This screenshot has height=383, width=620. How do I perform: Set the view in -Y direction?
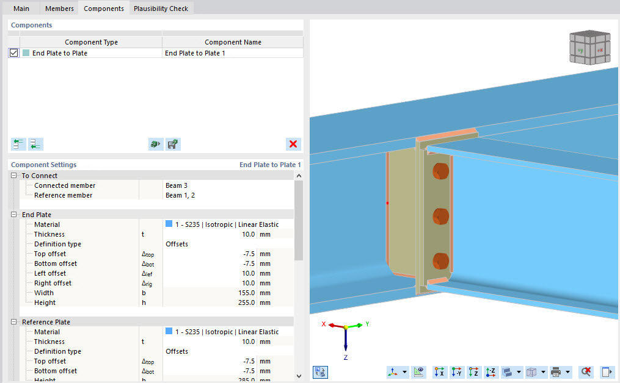pos(457,372)
